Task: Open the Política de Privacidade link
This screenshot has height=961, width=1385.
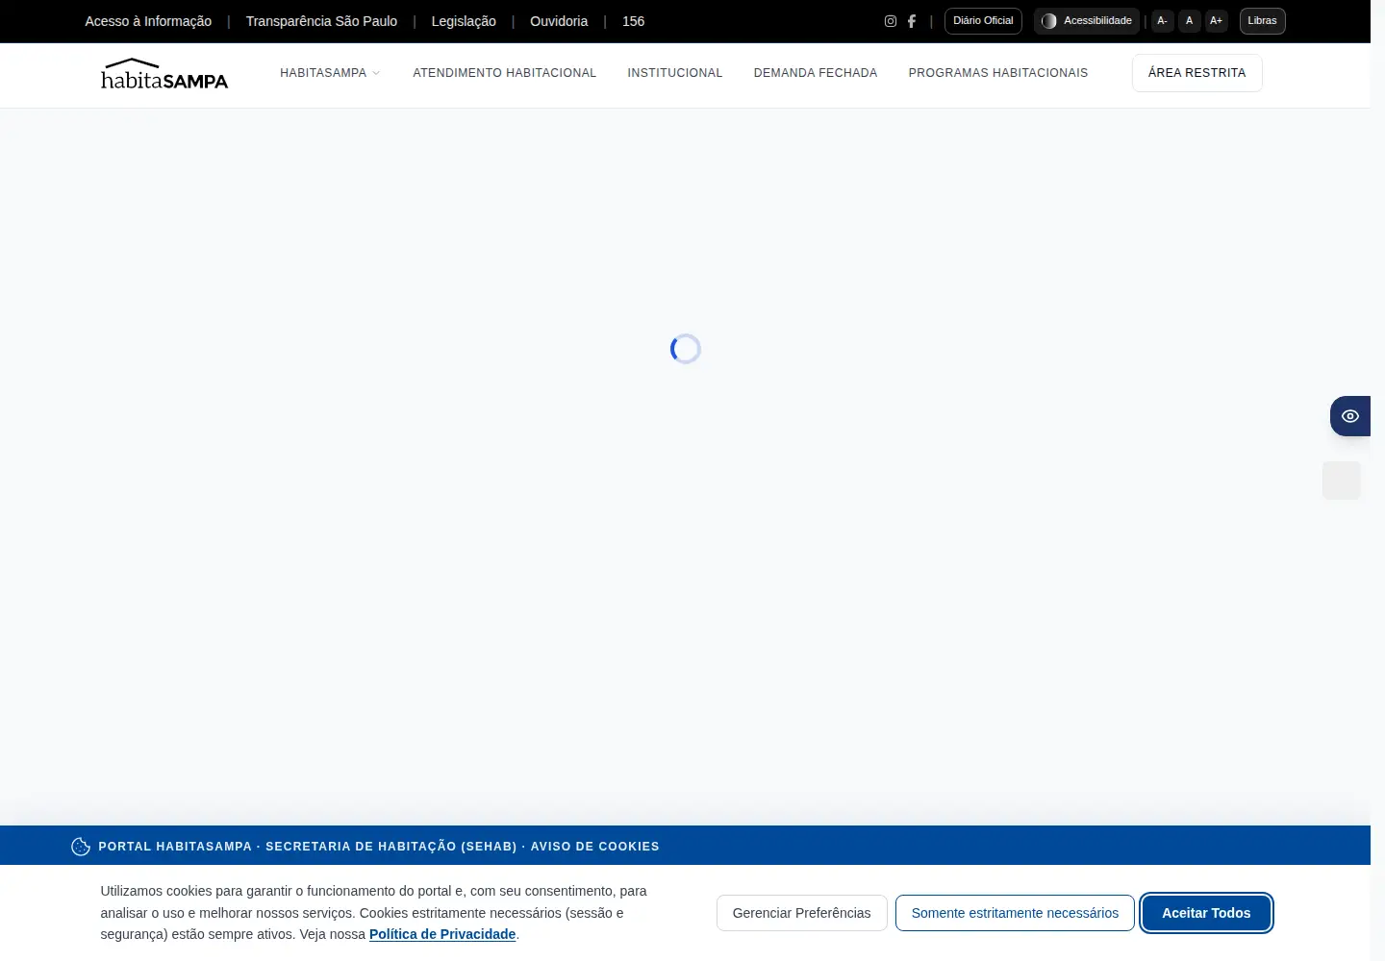Action: tap(442, 934)
